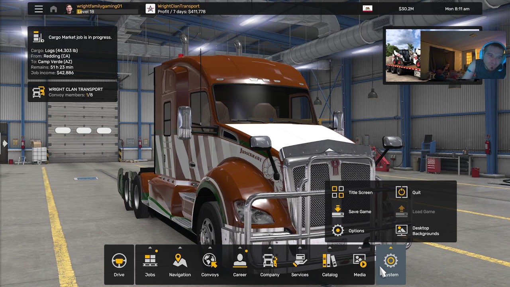
Task: Expand the Convoys submenu arrow
Action: (x=210, y=248)
